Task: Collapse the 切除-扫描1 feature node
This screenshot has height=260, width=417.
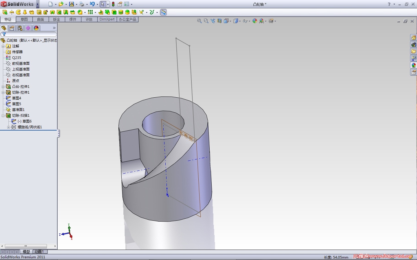Action: pos(3,116)
